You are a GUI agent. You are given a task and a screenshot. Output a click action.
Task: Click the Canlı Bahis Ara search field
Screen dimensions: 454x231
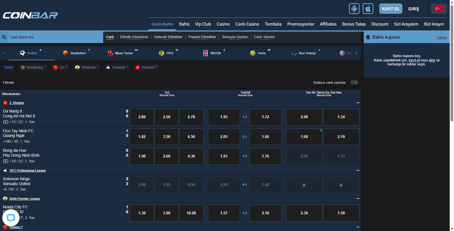tap(54, 37)
